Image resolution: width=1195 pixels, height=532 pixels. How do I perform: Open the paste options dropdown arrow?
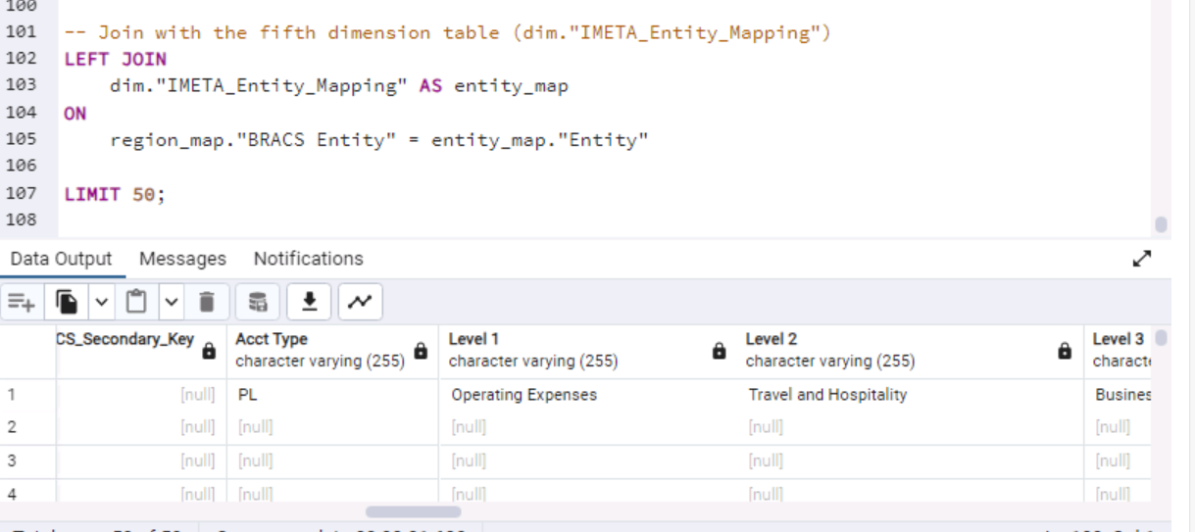click(172, 302)
